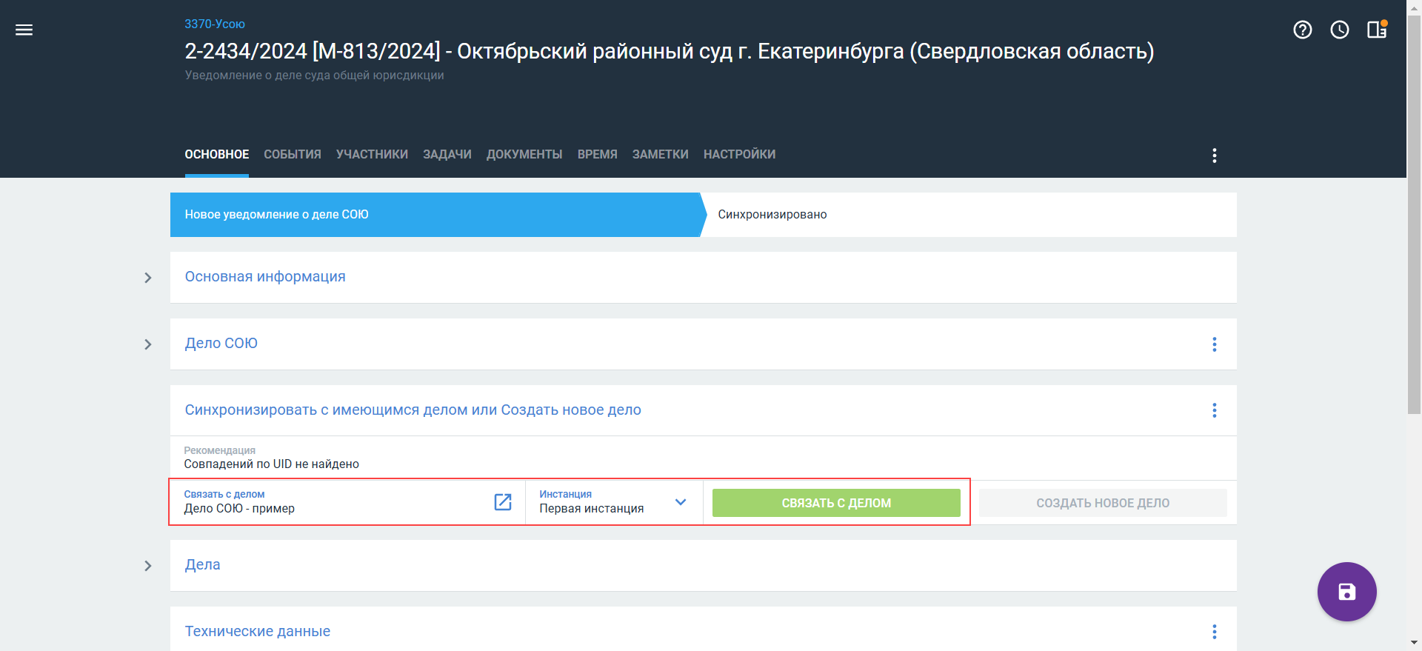Click subtitle Уведомление о деле суда общей юрисдикции

314,75
